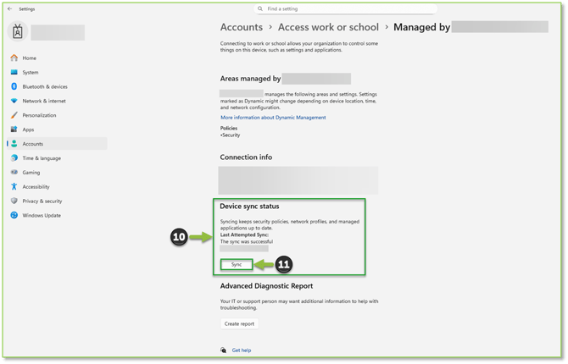The height and width of the screenshot is (364, 568).
Task: Open the Gaming icon in sidebar
Action: click(14, 173)
